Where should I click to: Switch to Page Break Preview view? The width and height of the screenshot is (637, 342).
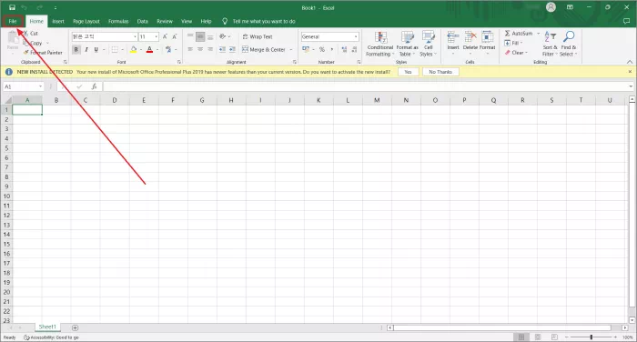coord(554,337)
